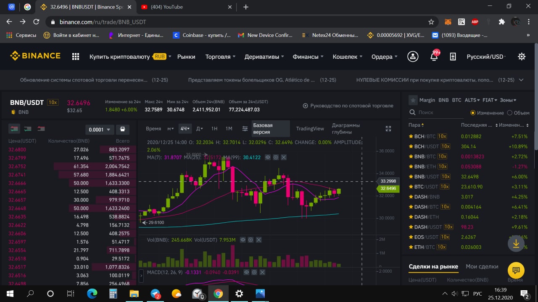Open the notifications bell with 99+ badge
The height and width of the screenshot is (302, 538).
coord(434,56)
